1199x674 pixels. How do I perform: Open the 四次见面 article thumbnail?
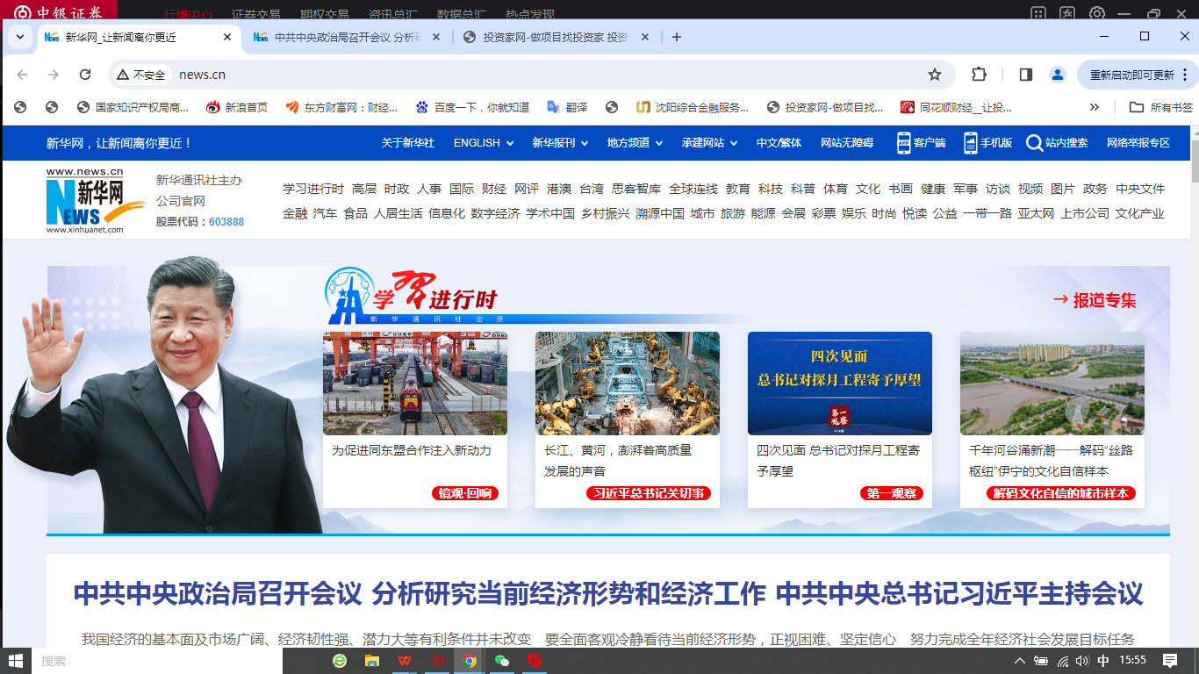[x=840, y=383]
